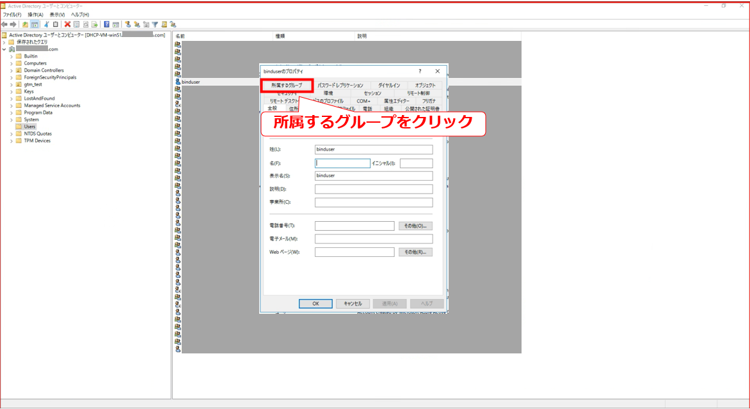Click the blue Help toolbar icon
Screen dimensions: 750x409
coord(106,24)
